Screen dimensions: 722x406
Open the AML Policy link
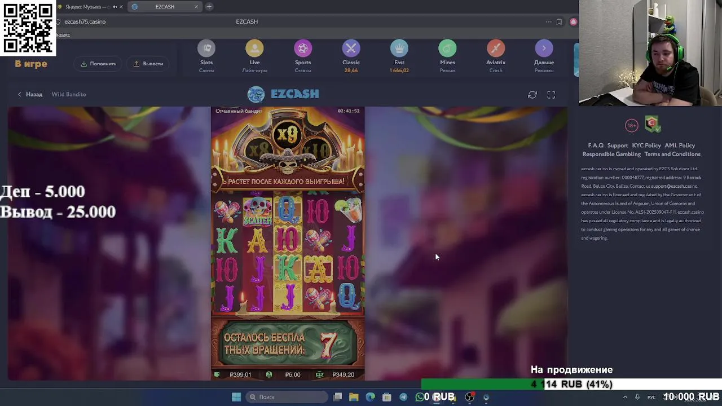pyautogui.click(x=680, y=145)
